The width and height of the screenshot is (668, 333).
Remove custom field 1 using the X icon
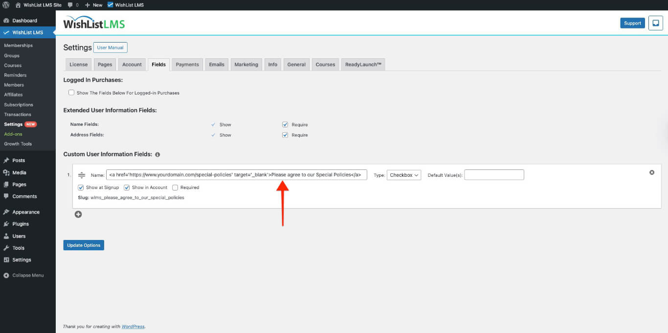[651, 172]
